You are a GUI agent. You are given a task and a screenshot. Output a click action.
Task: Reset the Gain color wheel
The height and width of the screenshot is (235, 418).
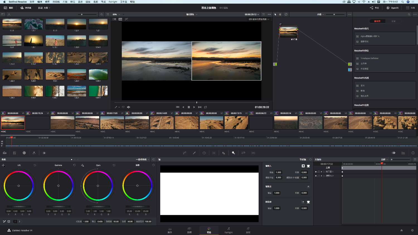[114, 165]
